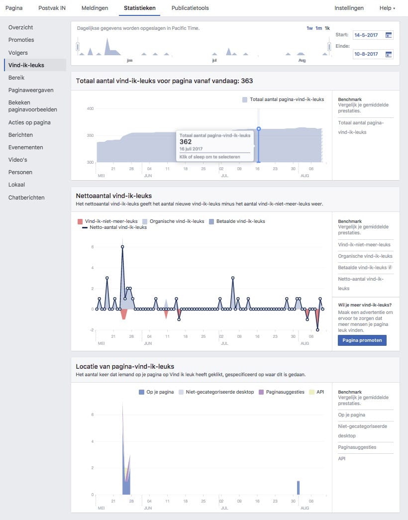Switch to the Pagina tab
The image size is (408, 520).
click(14, 8)
